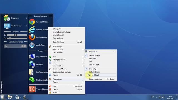The height and width of the screenshot is (100, 178).
Task: Launch Google Chrome from Internet Browsers
Action: [x=32, y=22]
